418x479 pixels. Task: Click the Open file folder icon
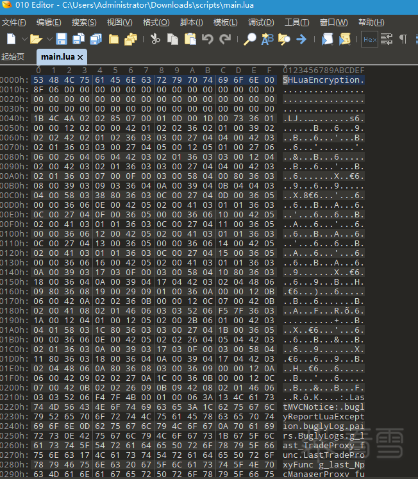36,39
